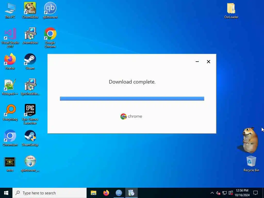Image resolution: width=264 pixels, height=198 pixels.
Task: Select the qbittorrent_ installer file icon
Action: [x=30, y=163]
